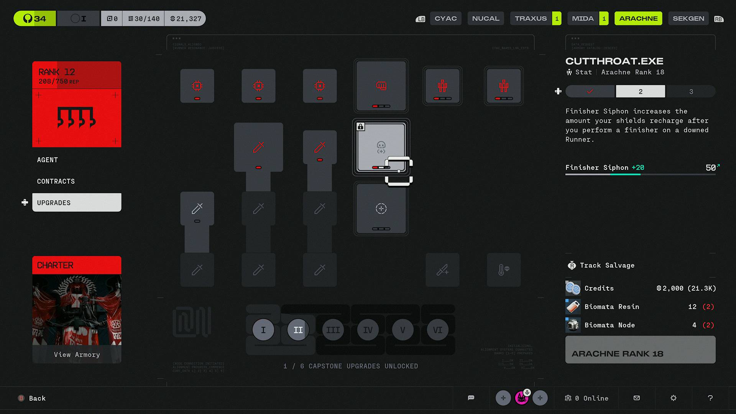Viewport: 736px width, 414px height.
Task: Switch to the TRAXUS faction tab
Action: pyautogui.click(x=531, y=18)
